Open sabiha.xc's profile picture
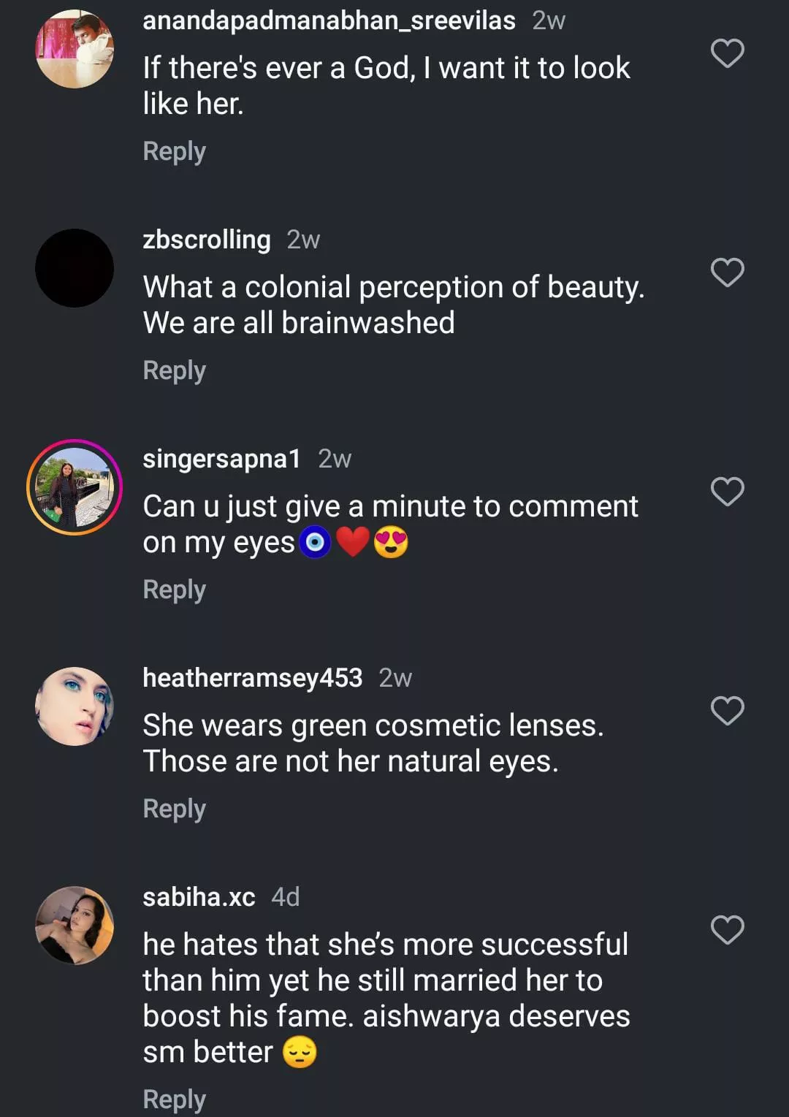The width and height of the screenshot is (789, 1117). tap(75, 926)
